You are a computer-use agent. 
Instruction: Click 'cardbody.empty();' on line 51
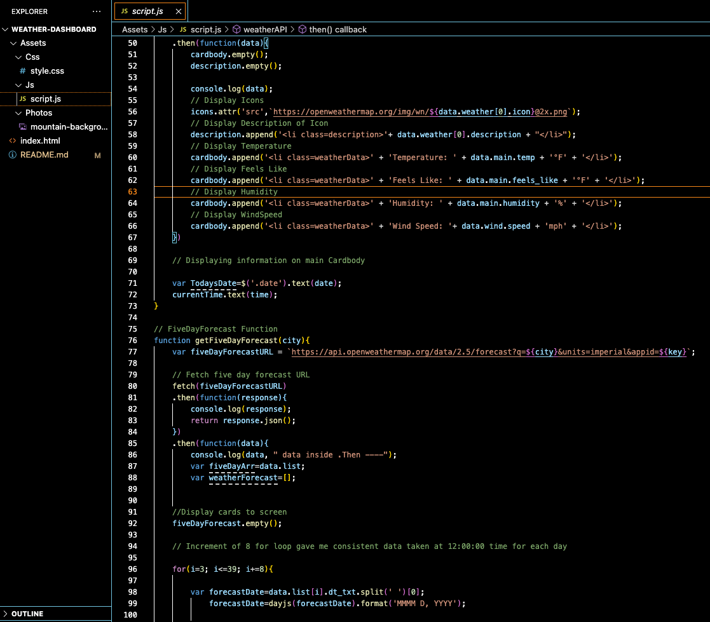tap(229, 55)
